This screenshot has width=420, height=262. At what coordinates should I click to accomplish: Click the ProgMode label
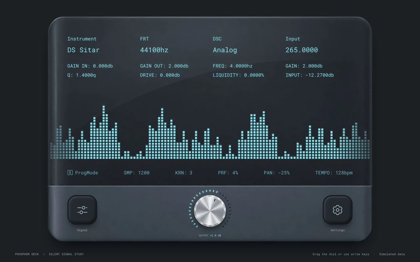[x=87, y=173]
